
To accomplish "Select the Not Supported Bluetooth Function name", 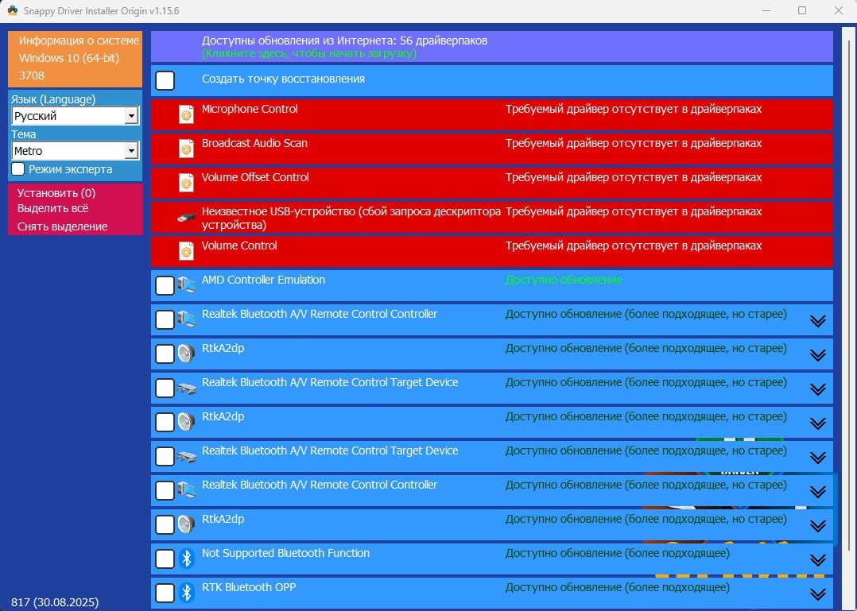I will [286, 553].
